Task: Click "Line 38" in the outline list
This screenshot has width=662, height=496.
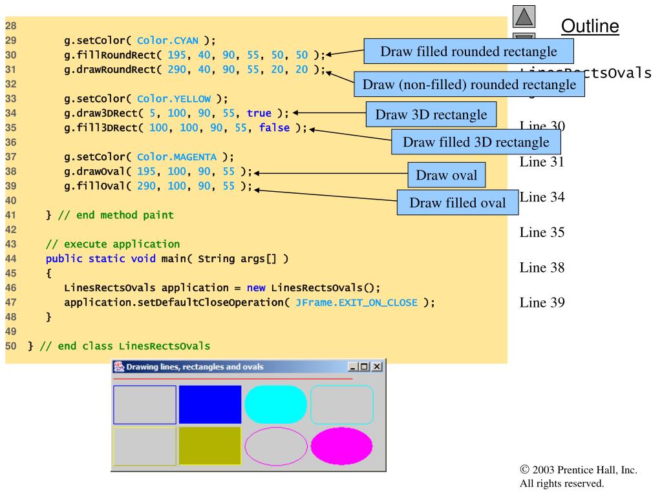Action: click(x=542, y=267)
